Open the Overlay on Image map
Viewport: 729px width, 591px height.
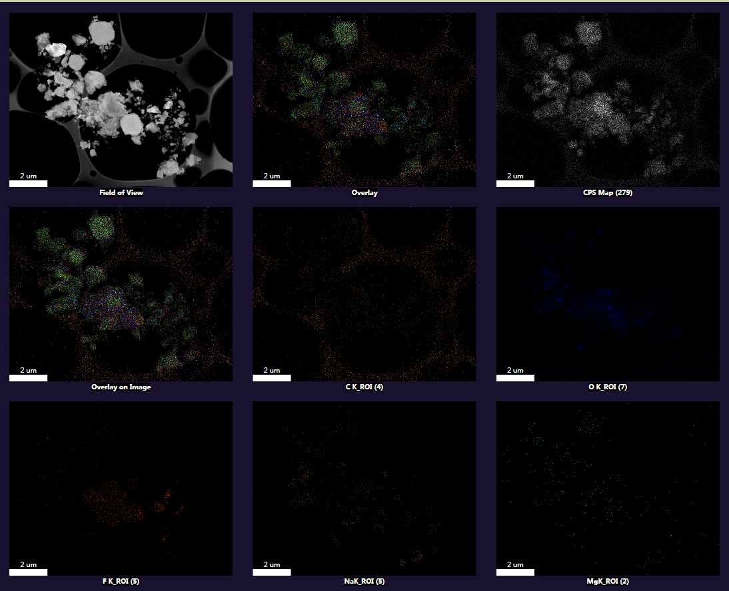[121, 294]
